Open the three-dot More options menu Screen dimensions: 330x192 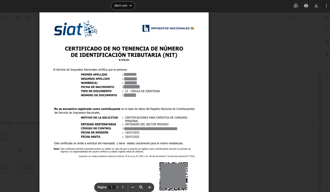pyautogui.click(x=326, y=5)
